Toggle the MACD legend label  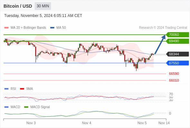click(15, 107)
